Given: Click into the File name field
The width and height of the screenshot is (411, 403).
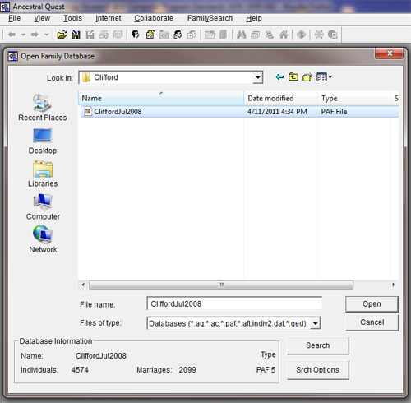Looking at the screenshot, I should click(x=234, y=303).
